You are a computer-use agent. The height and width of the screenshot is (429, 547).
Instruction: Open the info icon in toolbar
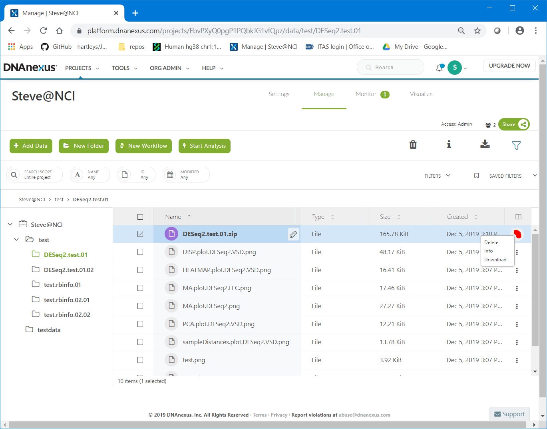pos(449,144)
